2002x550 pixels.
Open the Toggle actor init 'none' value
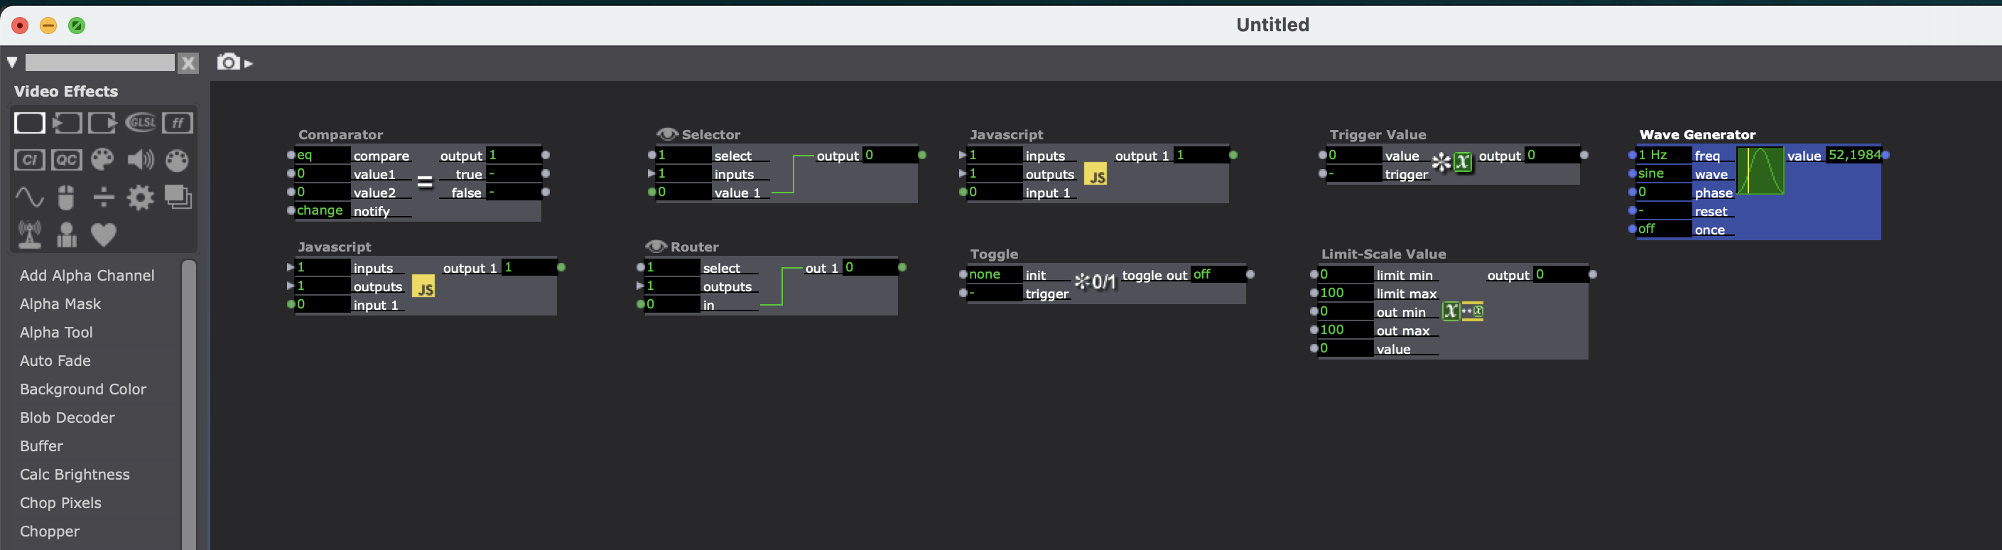coord(994,274)
